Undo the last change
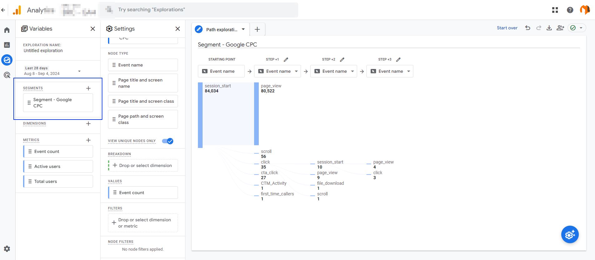This screenshot has height=260, width=595. click(528, 28)
